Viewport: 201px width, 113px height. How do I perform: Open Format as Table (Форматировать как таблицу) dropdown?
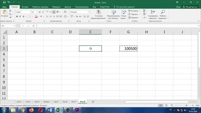[x=113, y=15]
